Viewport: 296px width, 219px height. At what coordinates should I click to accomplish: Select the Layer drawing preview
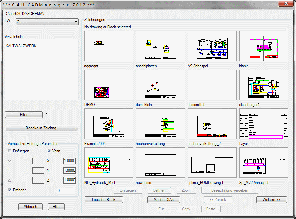264,124
